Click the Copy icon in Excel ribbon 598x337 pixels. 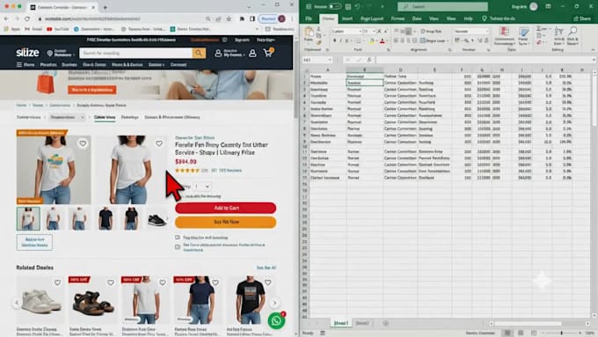tap(319, 35)
